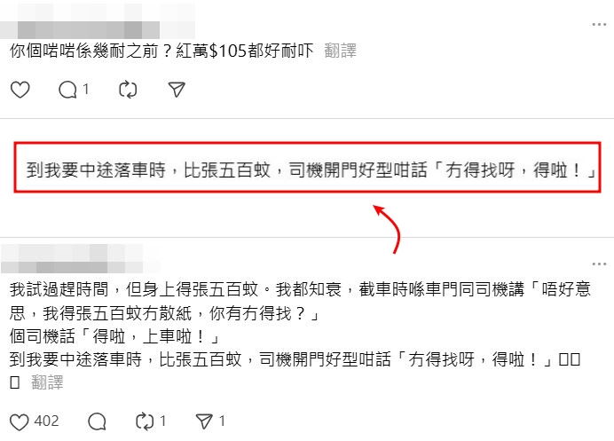Click the red highlighted quote box
Screen dimensions: 614x441
pos(307,167)
